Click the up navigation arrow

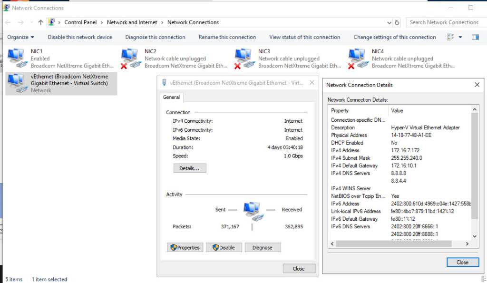[x=40, y=22]
